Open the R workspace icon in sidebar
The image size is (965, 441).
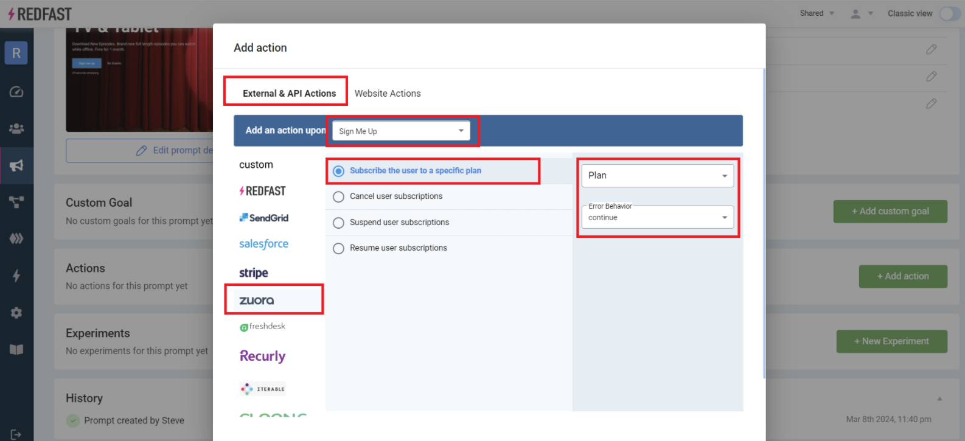(x=16, y=53)
